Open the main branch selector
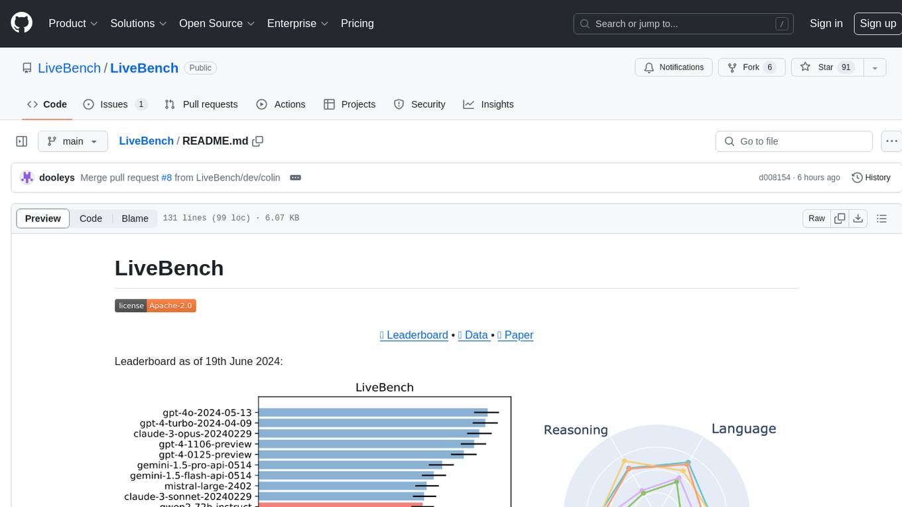 [72, 141]
